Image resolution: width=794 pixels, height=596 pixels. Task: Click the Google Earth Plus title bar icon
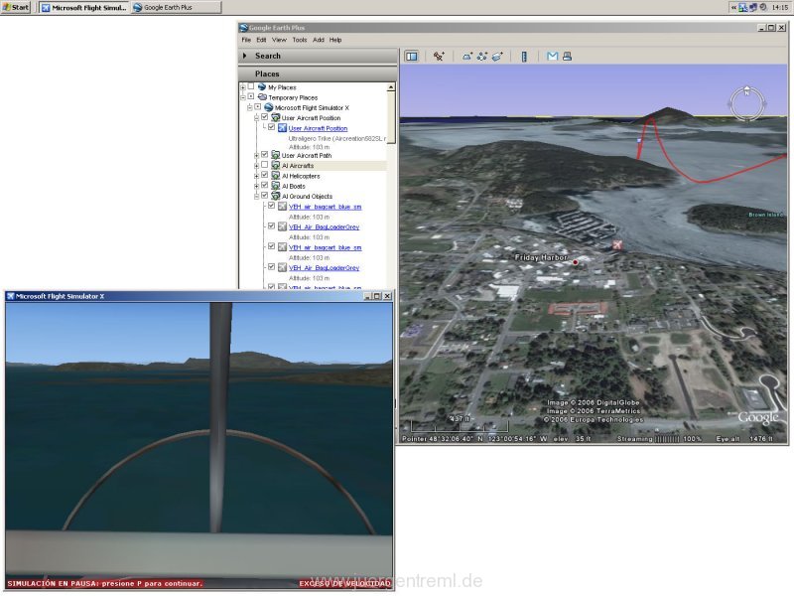tap(243, 28)
